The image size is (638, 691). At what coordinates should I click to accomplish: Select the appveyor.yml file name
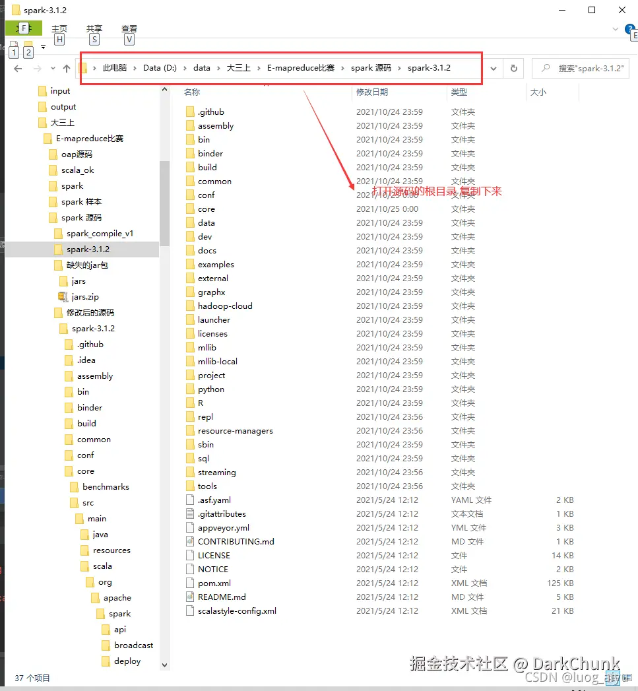tap(224, 528)
